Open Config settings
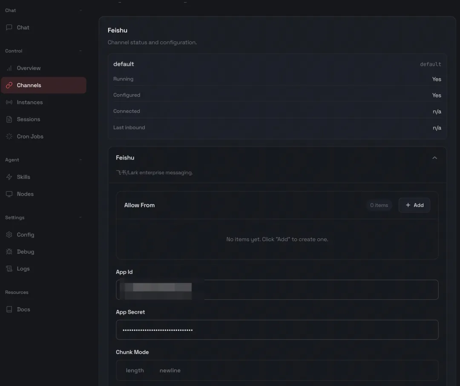The width and height of the screenshot is (460, 386). coord(43,234)
